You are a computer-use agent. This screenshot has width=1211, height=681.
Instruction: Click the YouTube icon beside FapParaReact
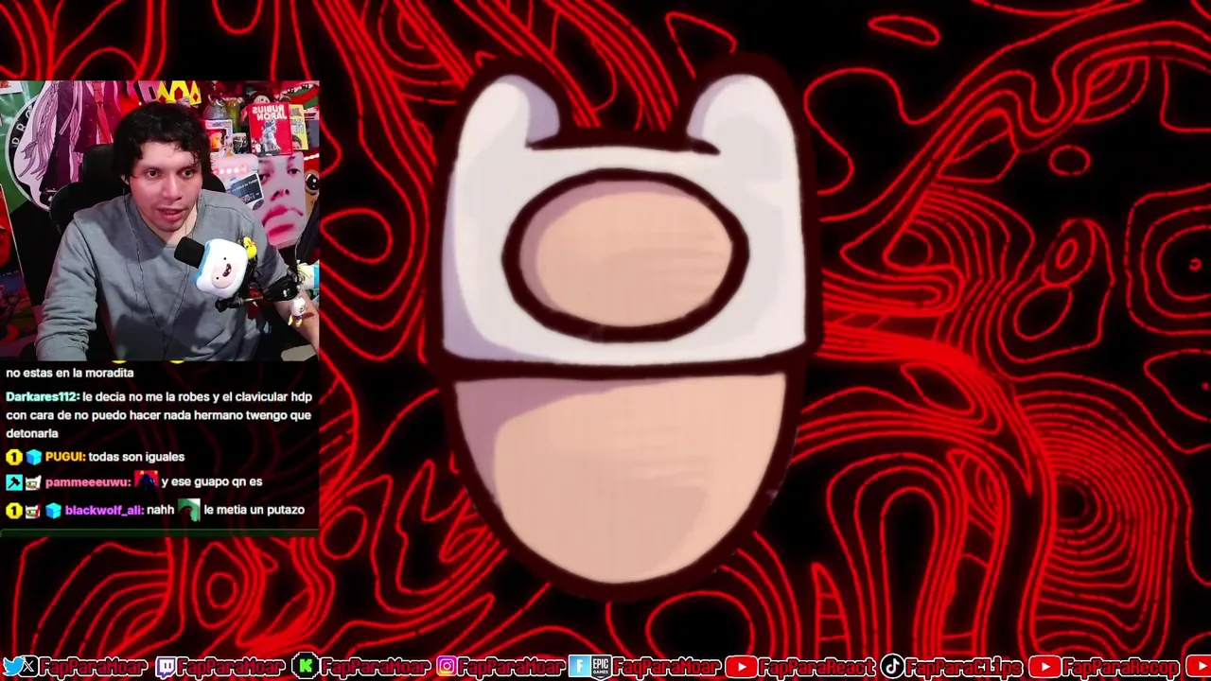tap(741, 667)
